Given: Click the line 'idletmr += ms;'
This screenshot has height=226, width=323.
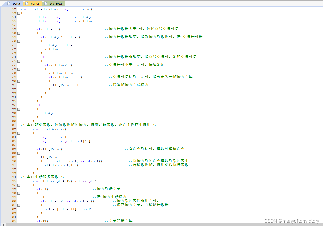Looking at the screenshot, I should click(62, 73).
